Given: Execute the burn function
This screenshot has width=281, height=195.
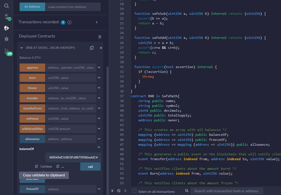Looking at the screenshot, I should click(32, 78).
